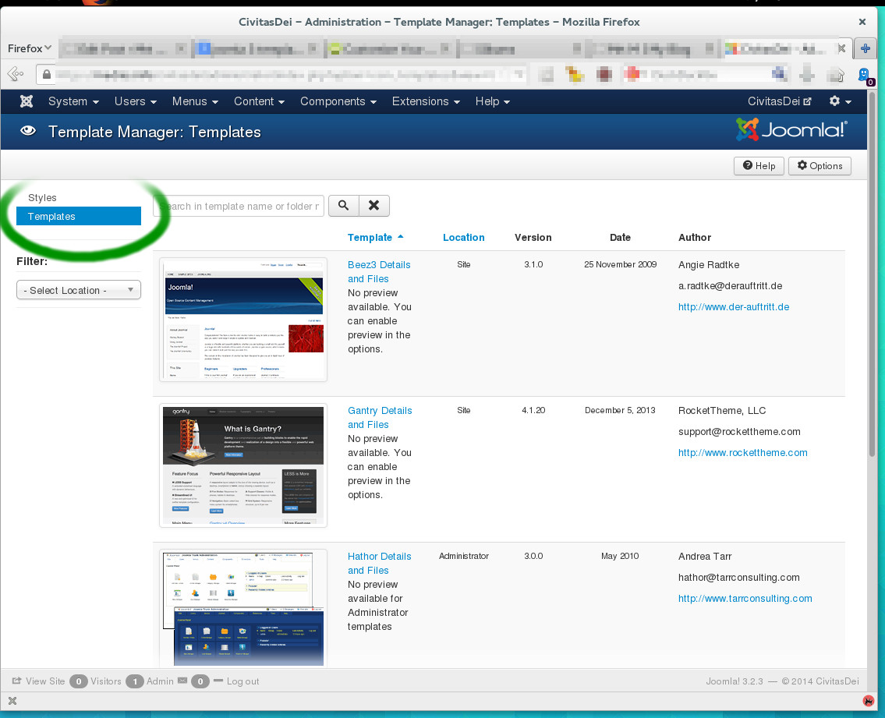This screenshot has width=885, height=718.
Task: Select Gantry version 4.1.20 cell
Action: pyautogui.click(x=533, y=410)
